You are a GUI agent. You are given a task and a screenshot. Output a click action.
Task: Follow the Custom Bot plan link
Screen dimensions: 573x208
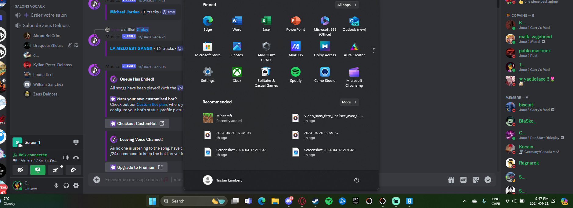[152, 104]
